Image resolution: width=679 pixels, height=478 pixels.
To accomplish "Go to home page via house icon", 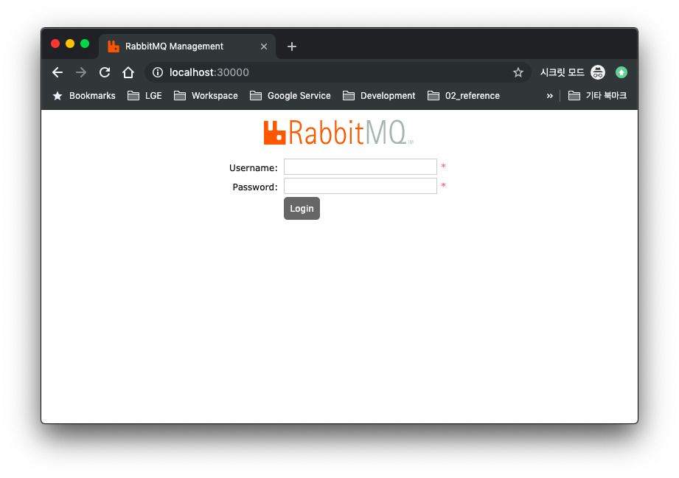I will [128, 72].
